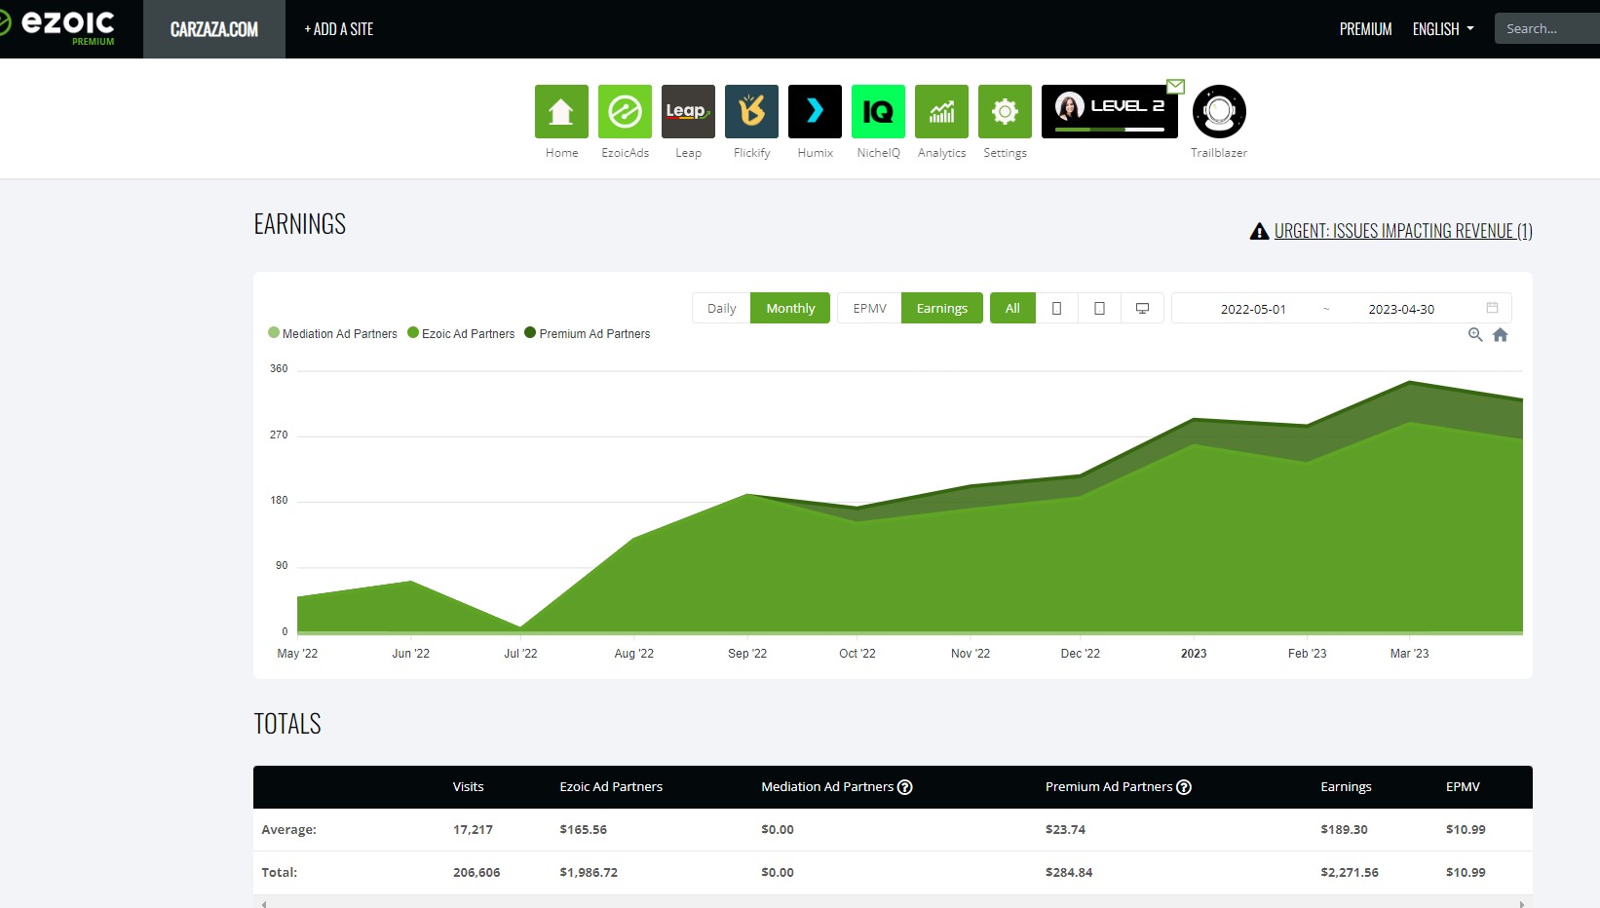This screenshot has height=908, width=1600.
Task: Click + Add a Site
Action: pos(338,29)
